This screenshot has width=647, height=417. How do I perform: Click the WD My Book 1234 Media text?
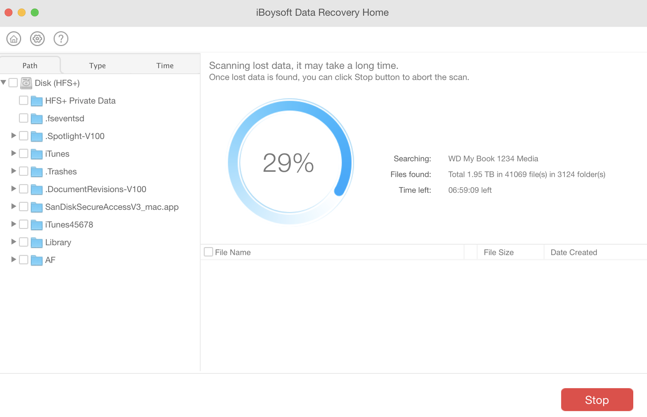click(x=493, y=159)
